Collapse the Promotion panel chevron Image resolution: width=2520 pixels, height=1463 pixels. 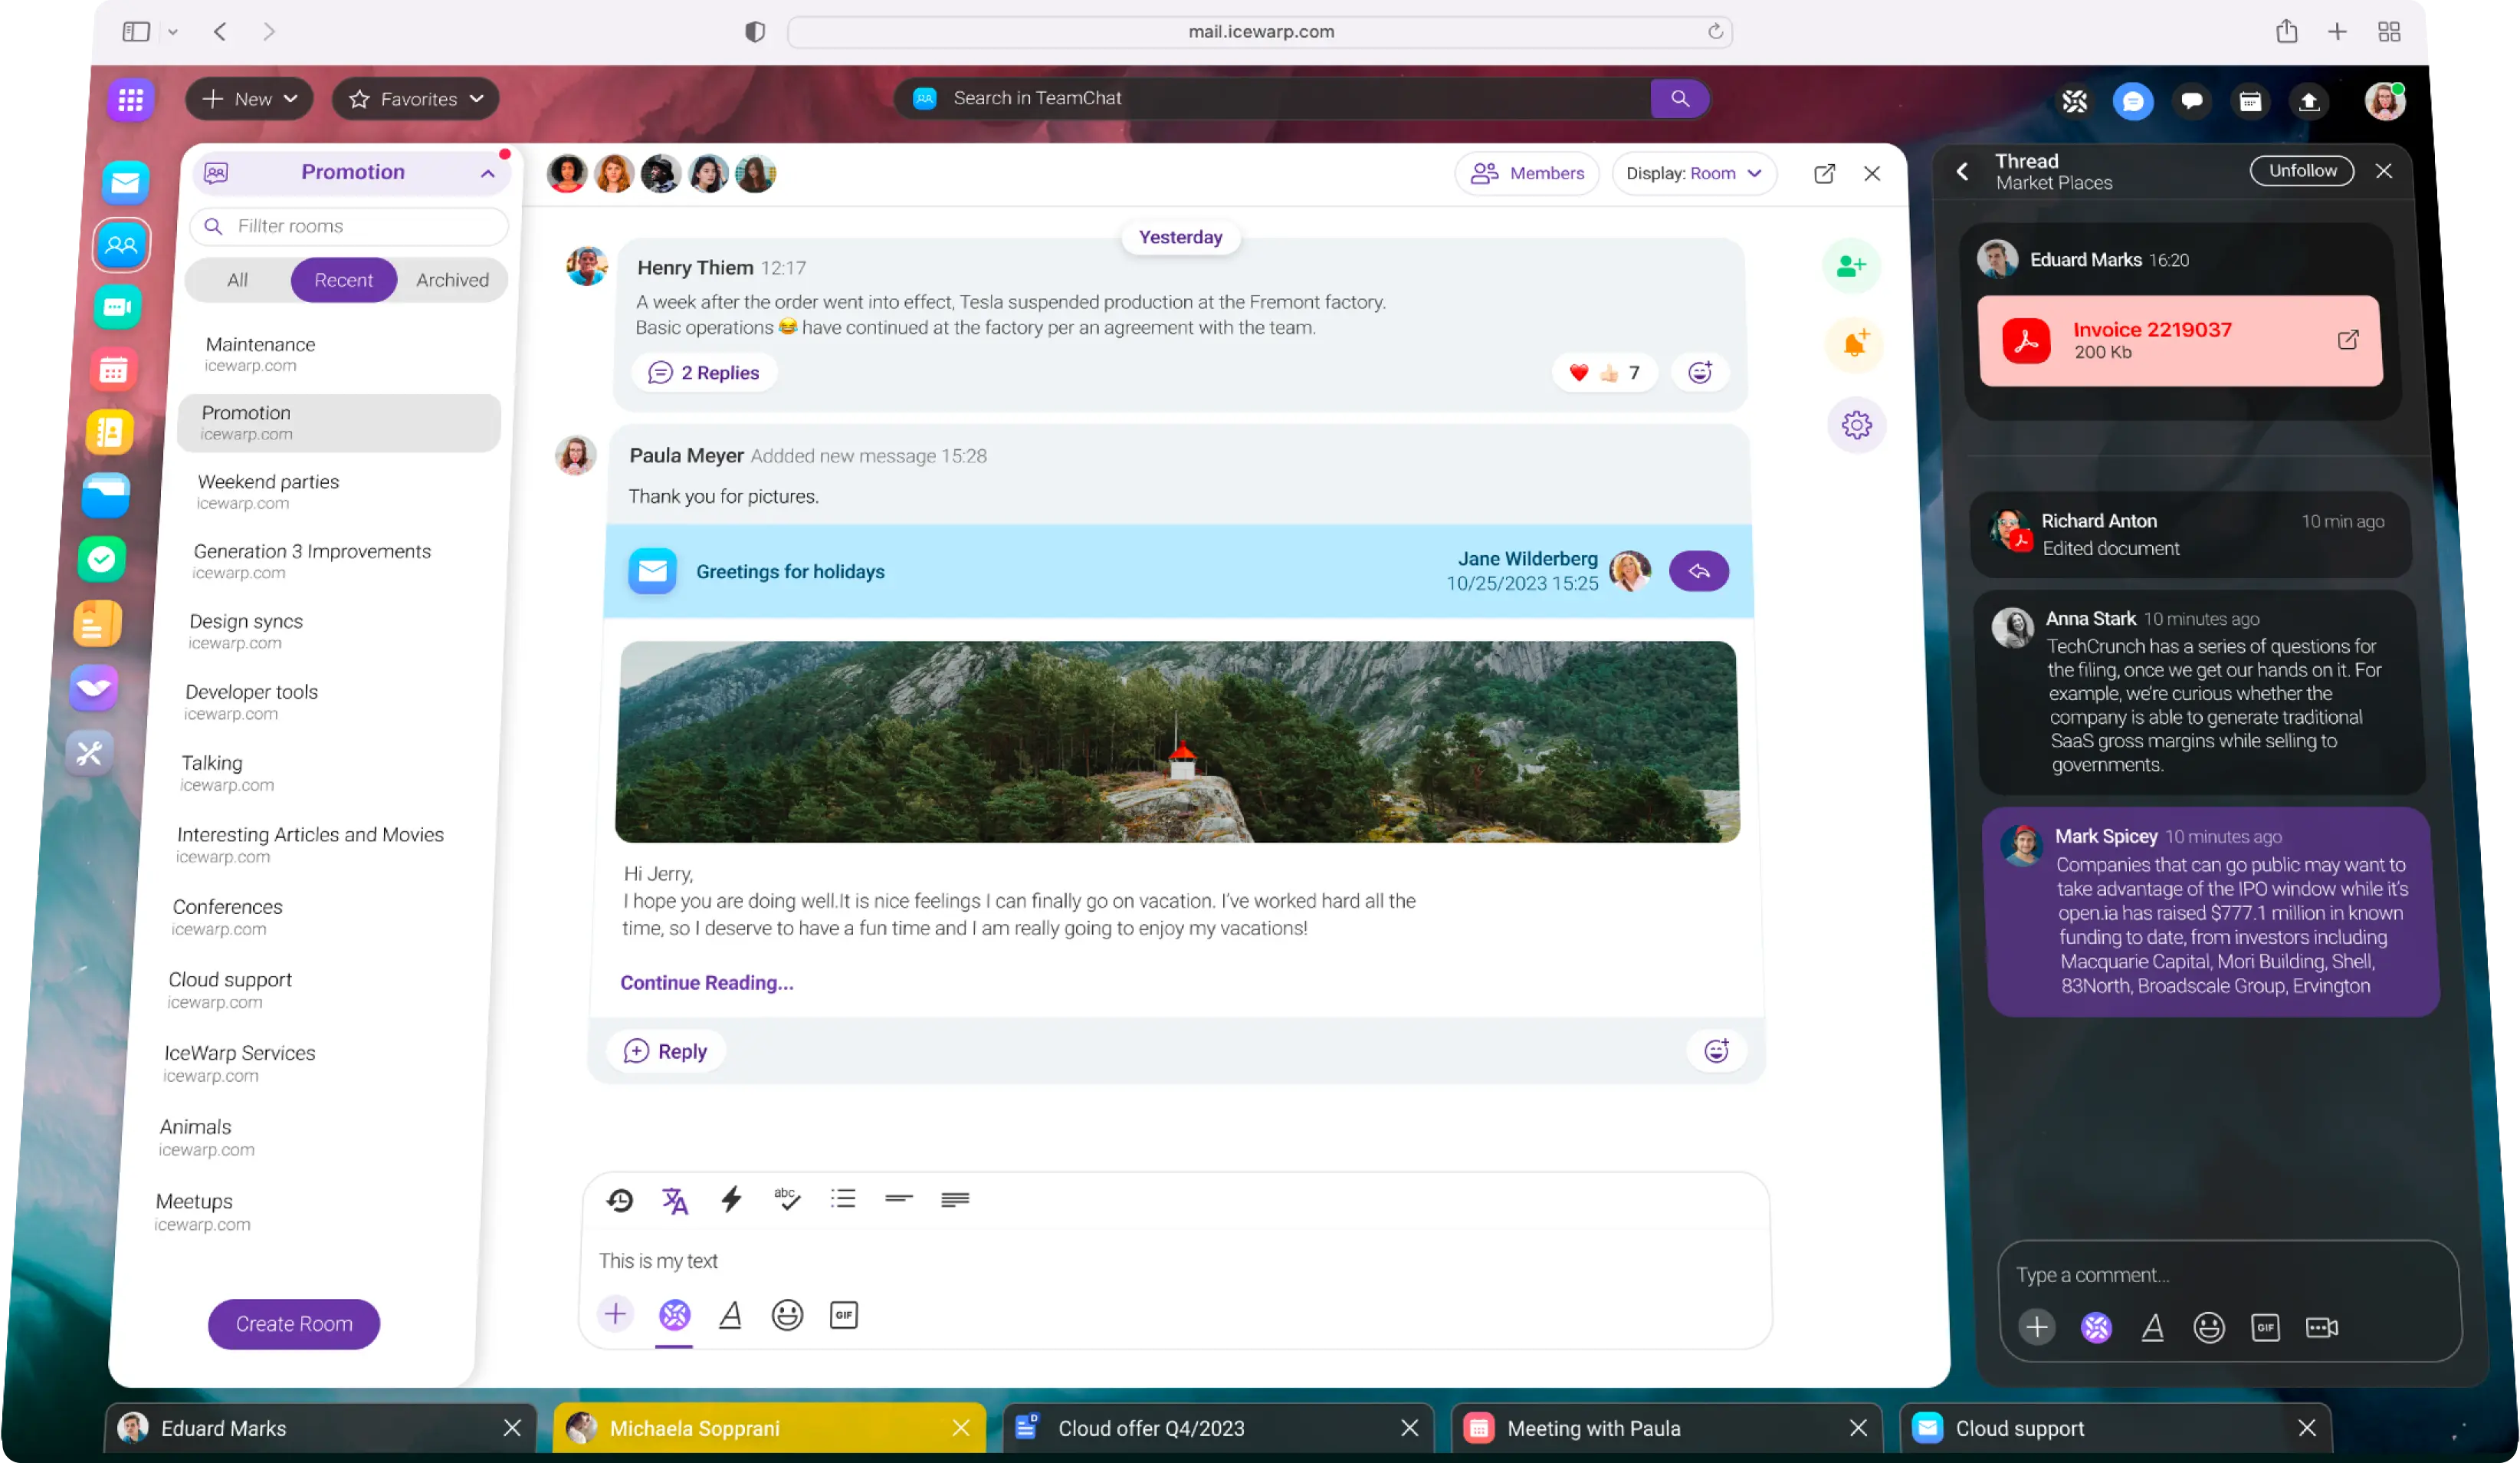click(x=487, y=173)
